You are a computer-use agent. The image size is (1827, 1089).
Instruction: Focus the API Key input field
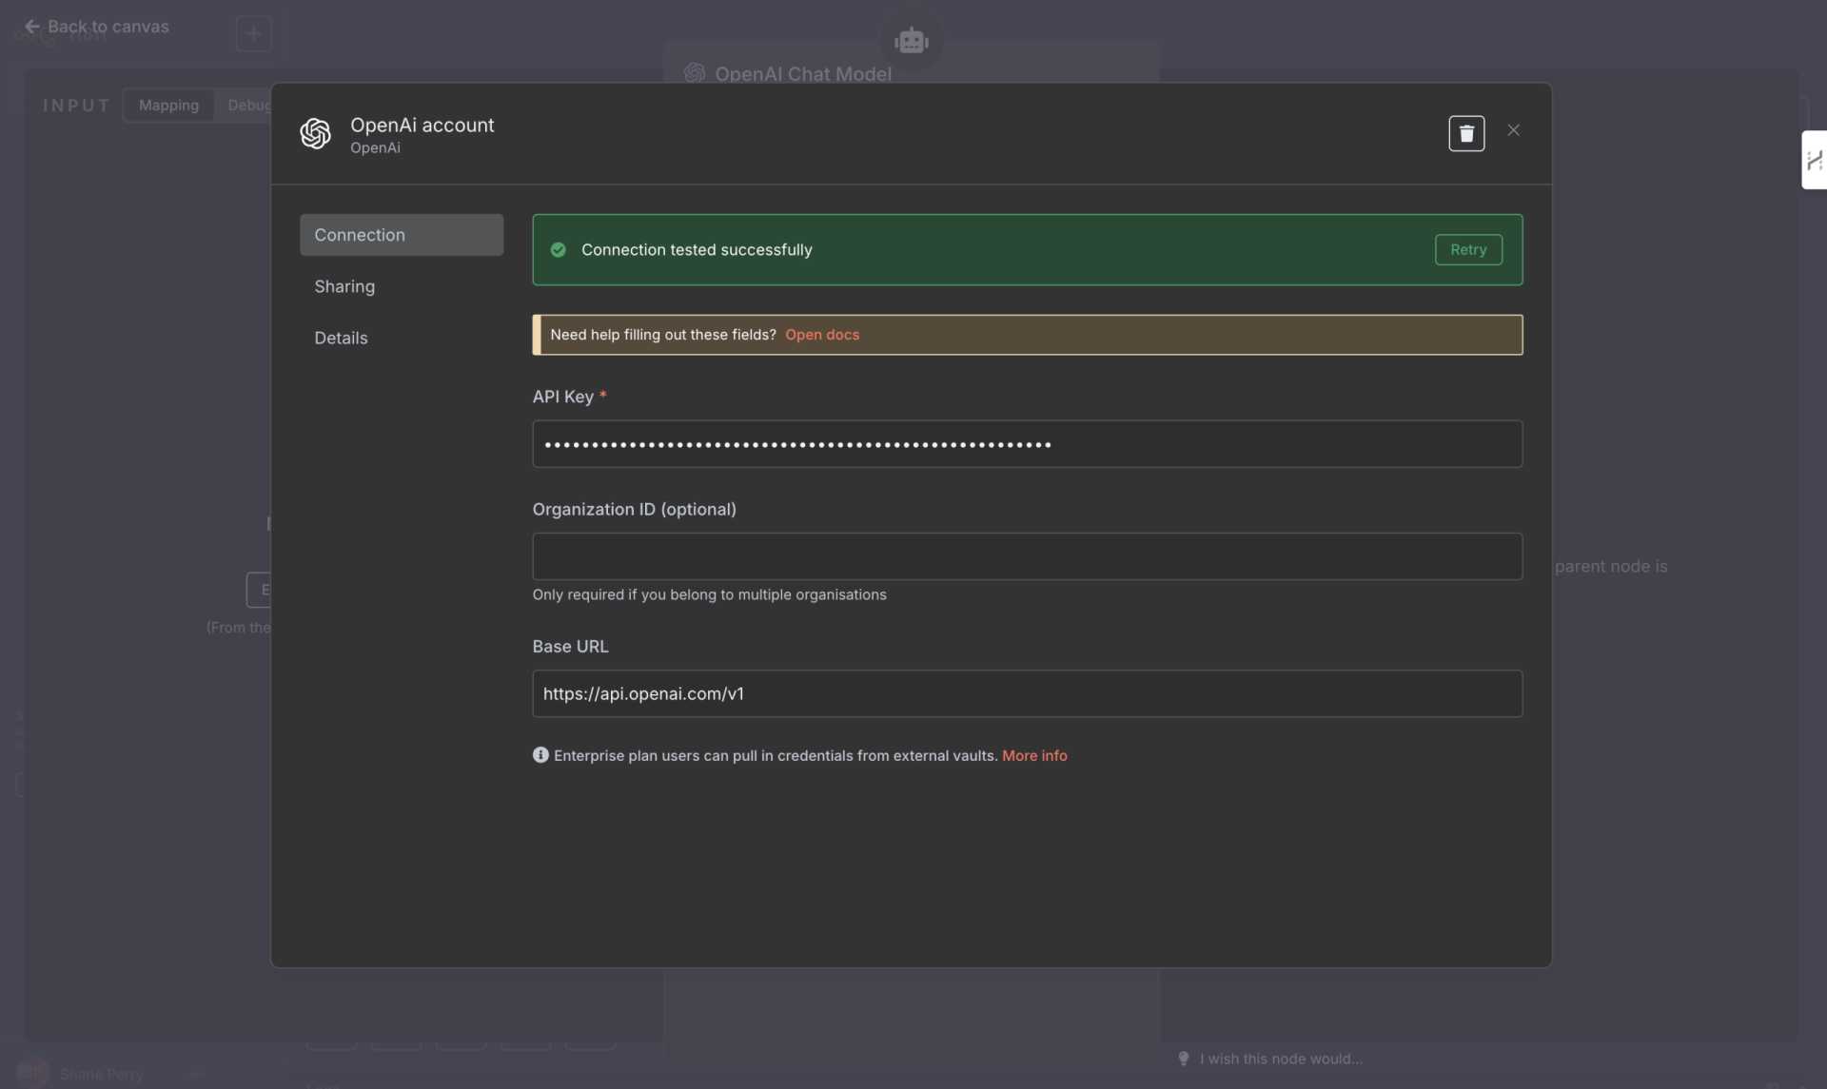(x=1027, y=444)
